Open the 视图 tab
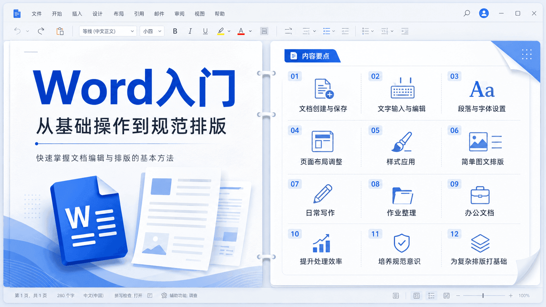 pos(200,14)
